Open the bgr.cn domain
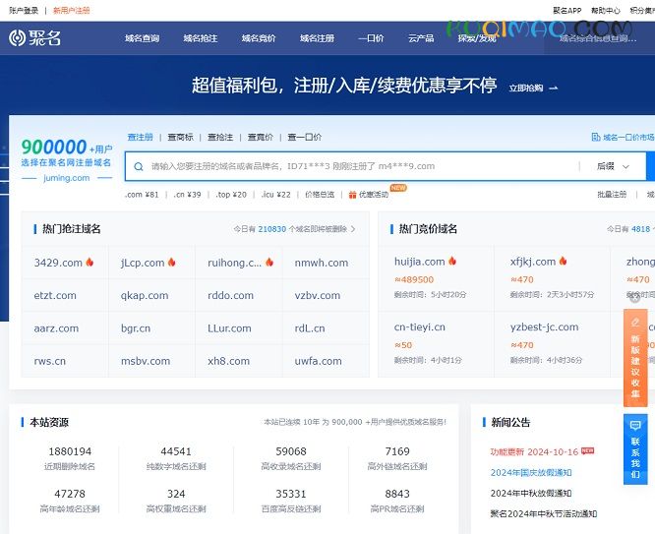Image resolution: width=655 pixels, height=534 pixels. pyautogui.click(x=136, y=328)
